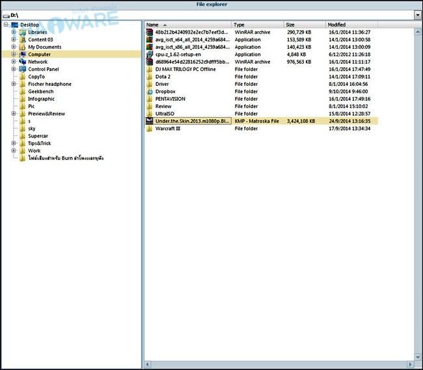Select Under.the.Skin.2013 file name

tap(193, 121)
